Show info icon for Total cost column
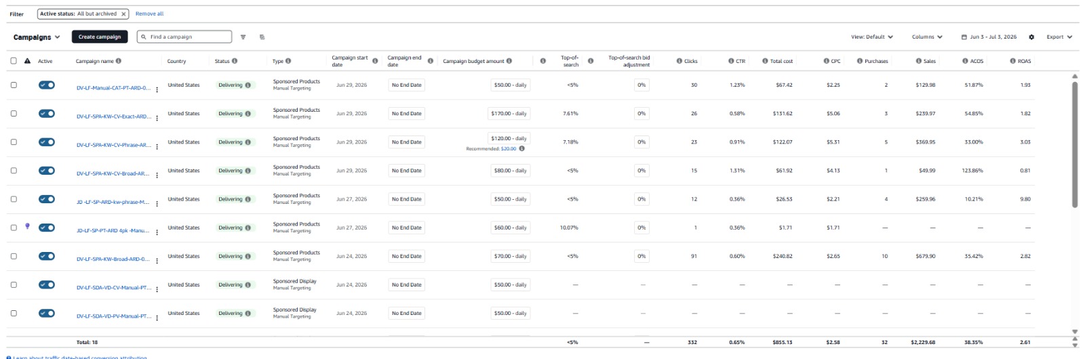Screen dimensions: 1085x359 tap(765, 61)
